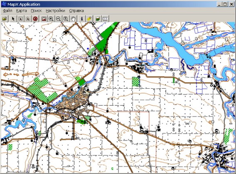Open the Карта menu
Screen dimensions: 236x174
(21, 11)
